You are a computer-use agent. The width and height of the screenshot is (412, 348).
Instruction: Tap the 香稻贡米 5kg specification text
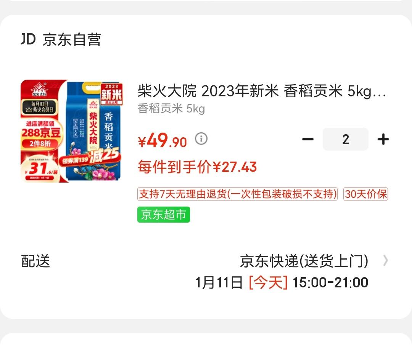coord(171,108)
